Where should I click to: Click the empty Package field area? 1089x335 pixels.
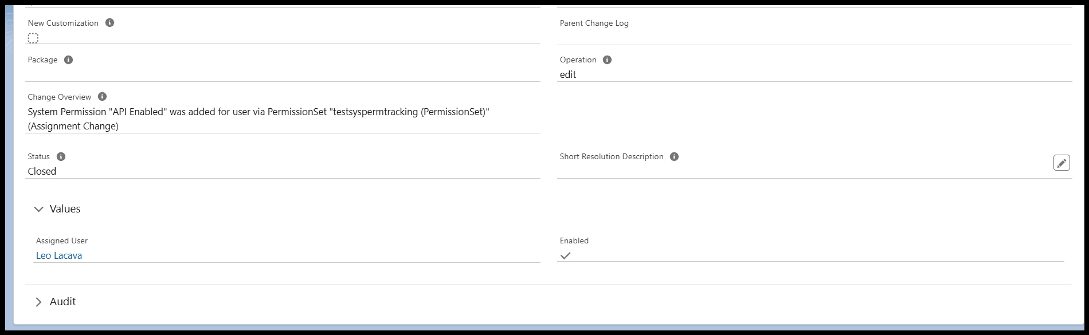click(x=229, y=72)
